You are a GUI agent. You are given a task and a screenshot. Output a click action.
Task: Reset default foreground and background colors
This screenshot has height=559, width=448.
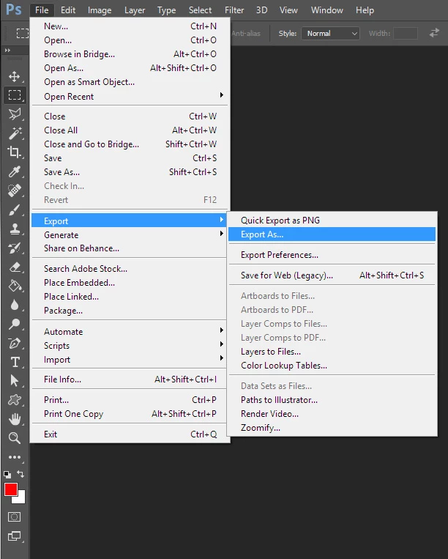7,475
